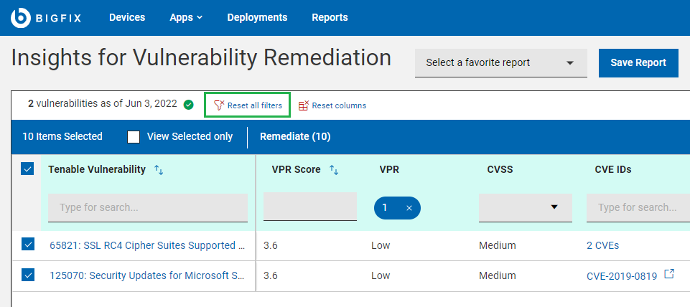This screenshot has height=307, width=690.
Task: Click the BigFix logo icon
Action: click(21, 18)
